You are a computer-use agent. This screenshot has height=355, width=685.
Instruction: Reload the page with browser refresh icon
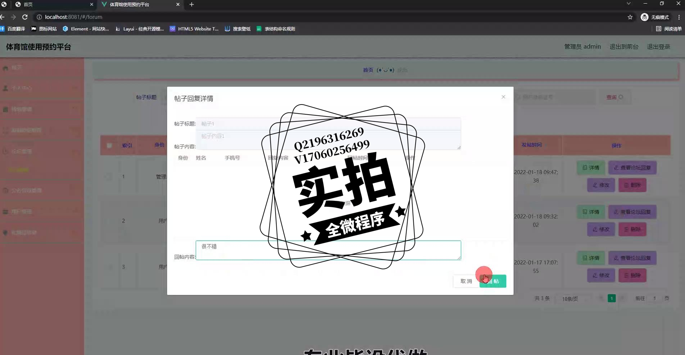[x=25, y=17]
